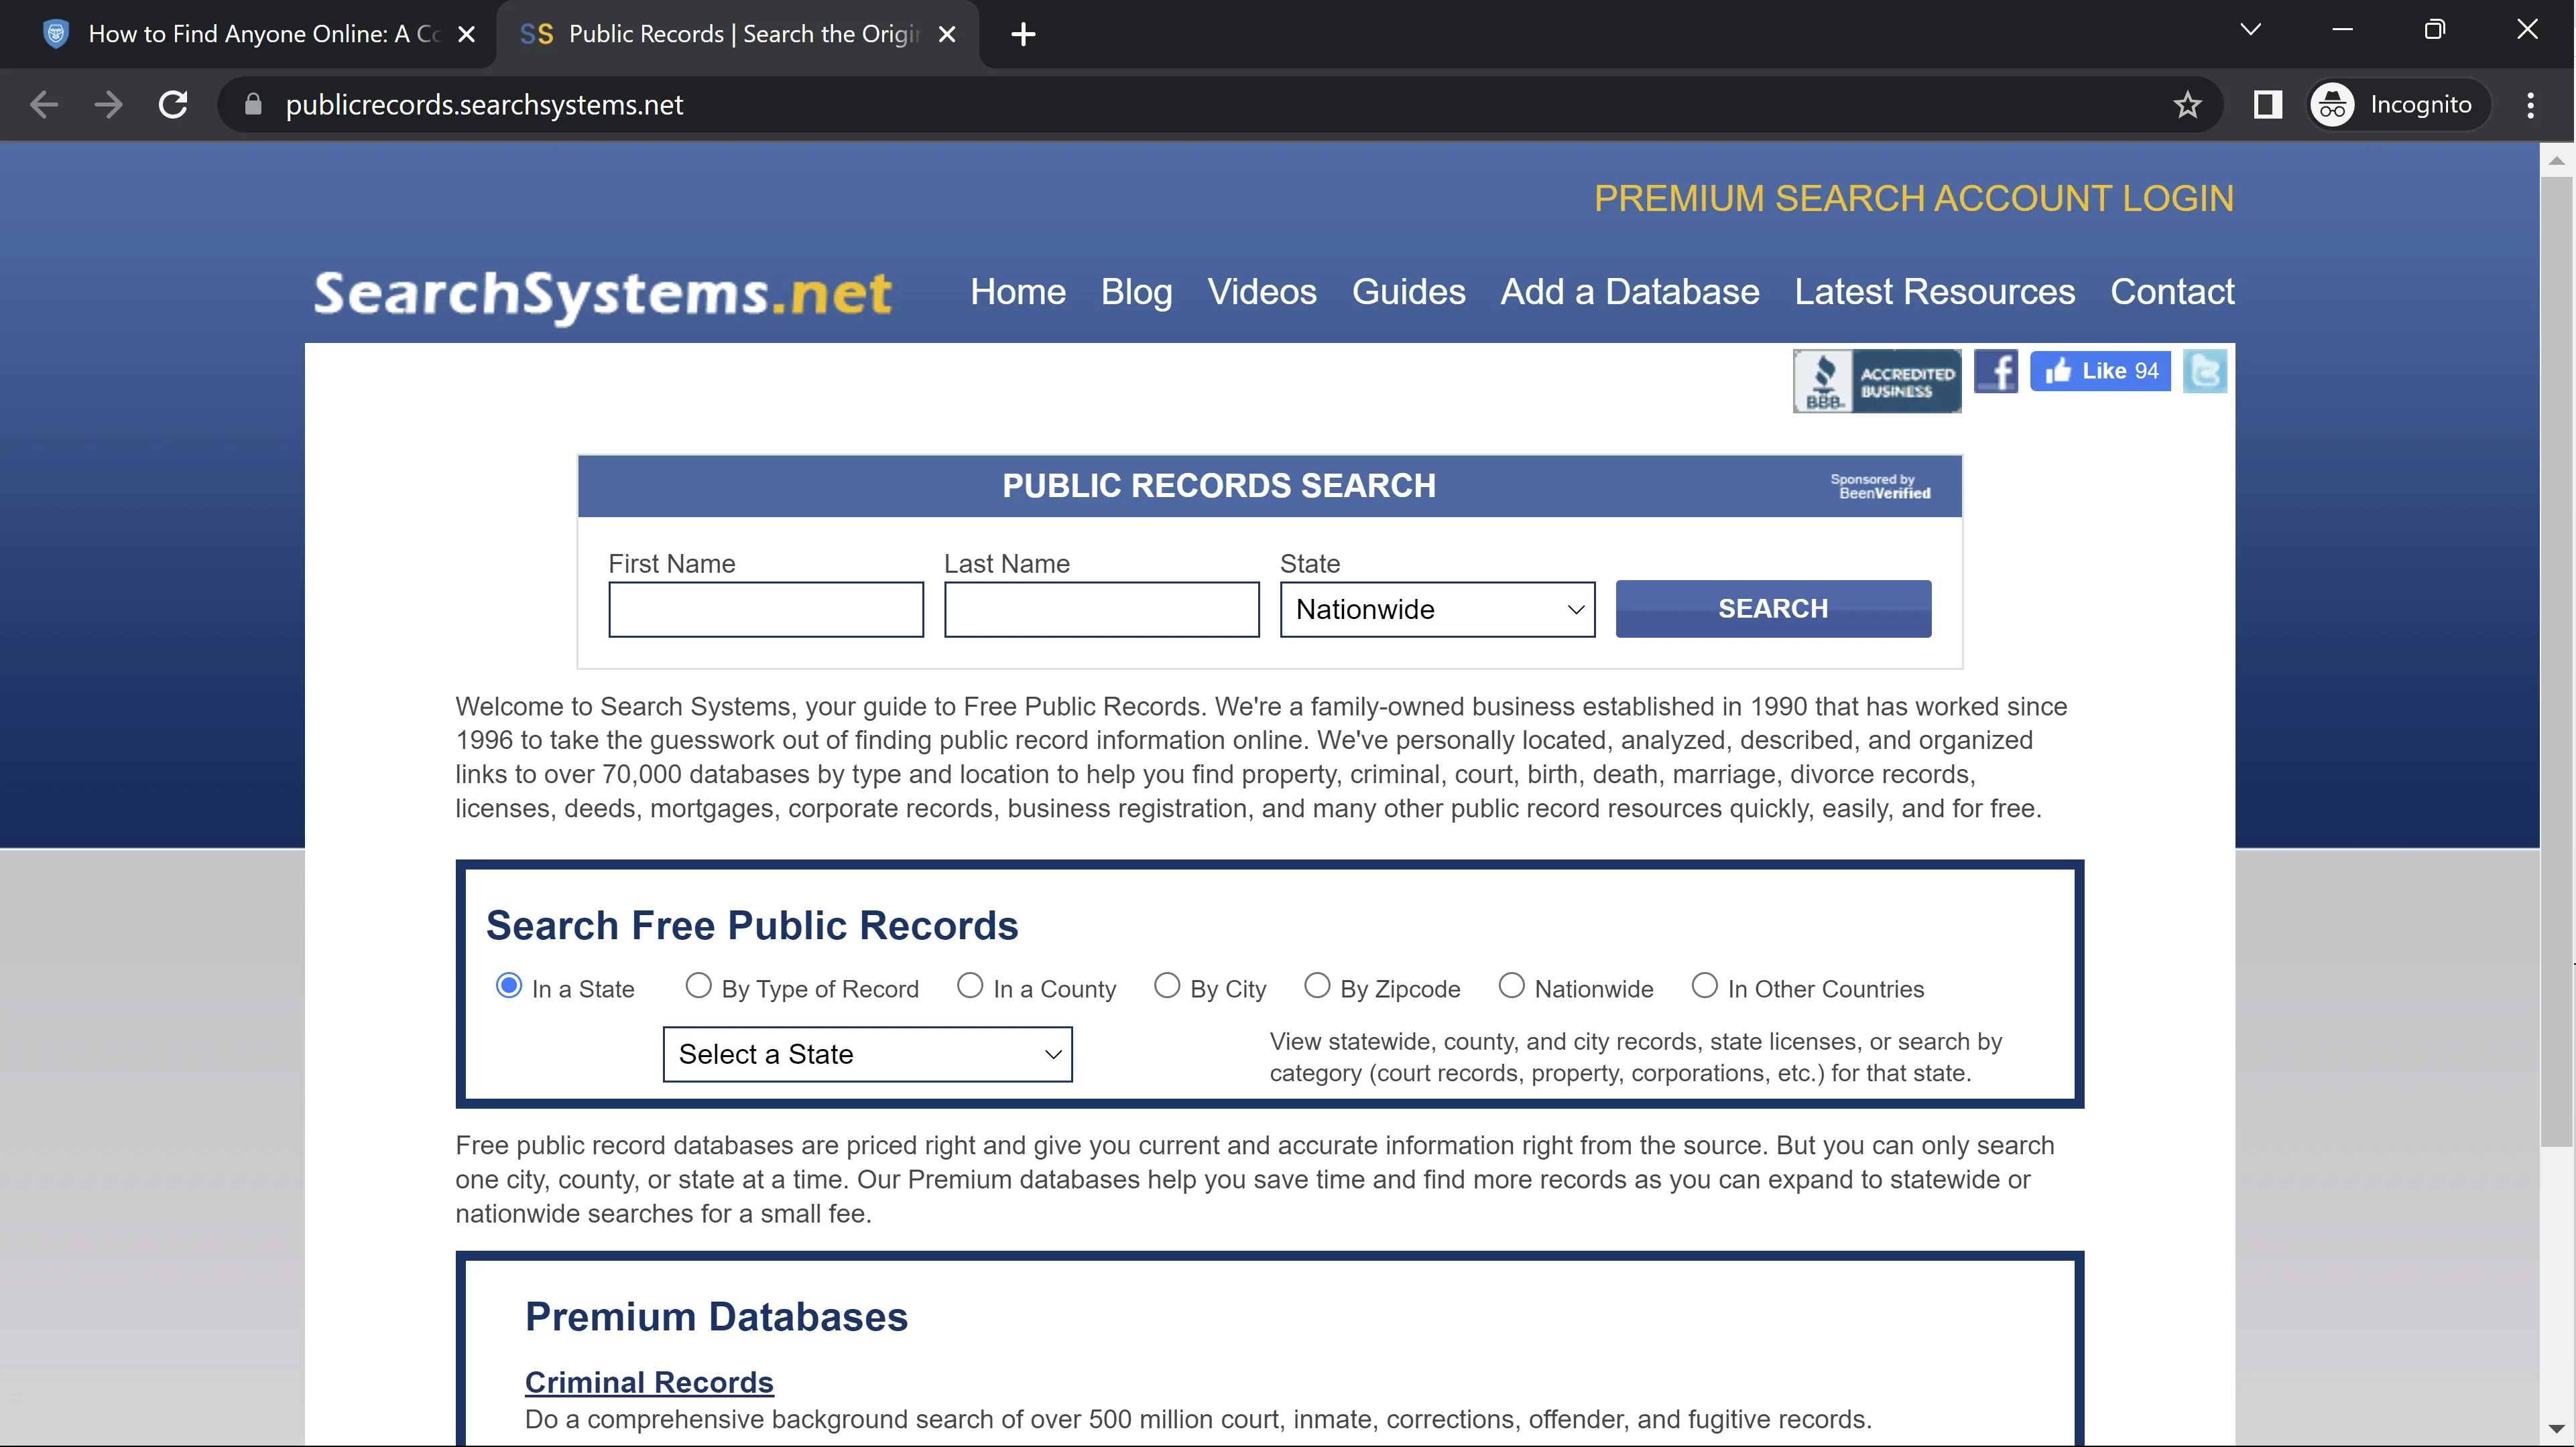Viewport: 2576px width, 1447px height.
Task: Open the browser side panel icon
Action: coord(2267,105)
